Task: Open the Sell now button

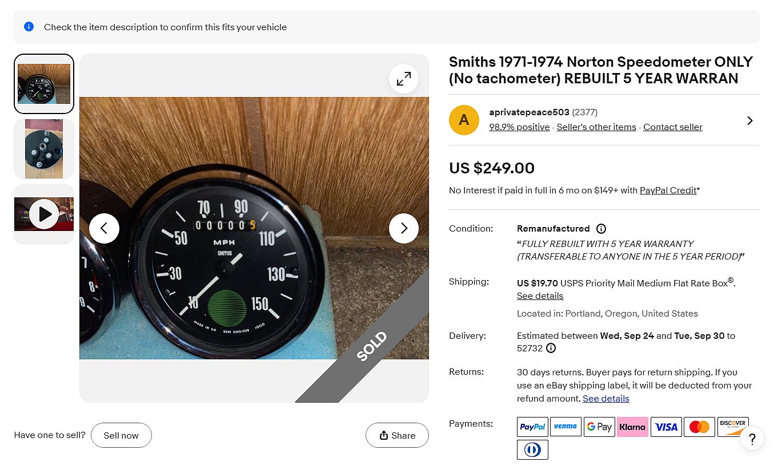Action: [x=121, y=435]
